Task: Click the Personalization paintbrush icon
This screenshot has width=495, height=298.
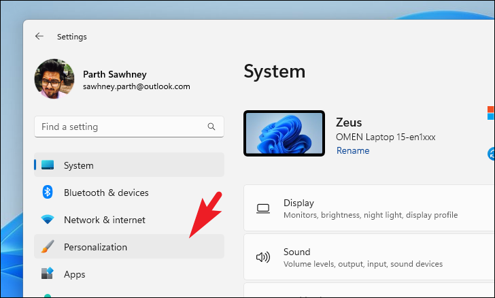Action: 48,246
